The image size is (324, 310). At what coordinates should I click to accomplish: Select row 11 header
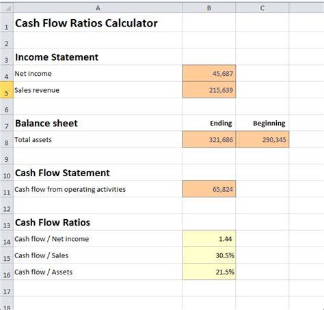(x=7, y=189)
